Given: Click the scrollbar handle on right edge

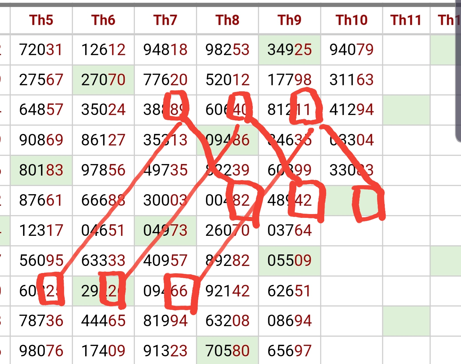Looking at the screenshot, I should click(x=458, y=70).
